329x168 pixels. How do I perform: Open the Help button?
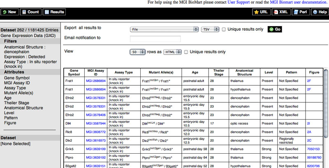click(x=320, y=12)
